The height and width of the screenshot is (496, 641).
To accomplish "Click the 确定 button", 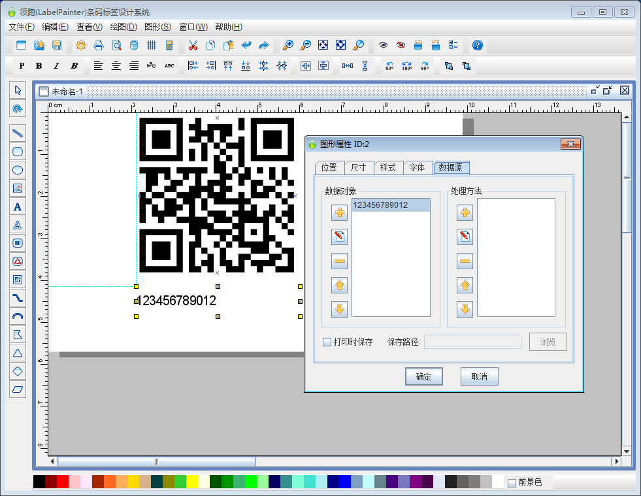I will [x=424, y=376].
